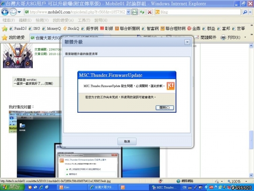Open the 鉅亨網 favorites link
The height and width of the screenshot is (191, 254).
[x=90, y=29]
